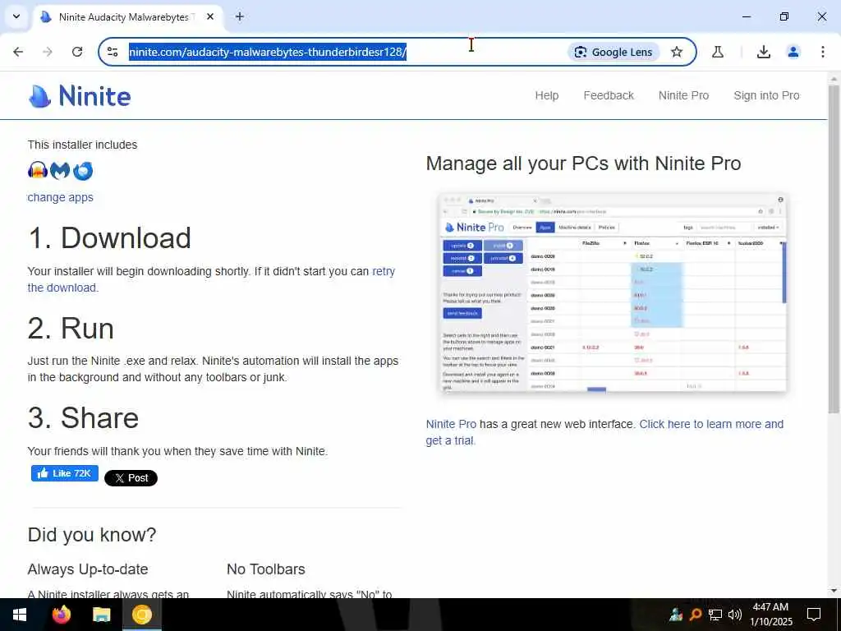The image size is (841, 631).
Task: Click the X Post button
Action: [131, 478]
